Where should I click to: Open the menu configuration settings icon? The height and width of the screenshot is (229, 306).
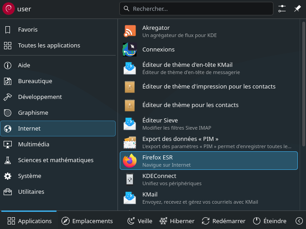click(x=282, y=9)
